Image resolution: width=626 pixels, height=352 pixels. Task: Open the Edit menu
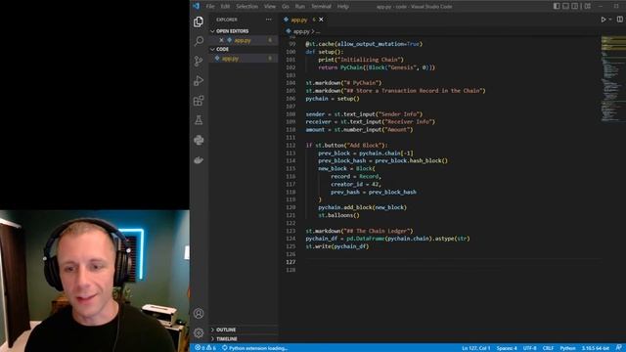click(225, 7)
